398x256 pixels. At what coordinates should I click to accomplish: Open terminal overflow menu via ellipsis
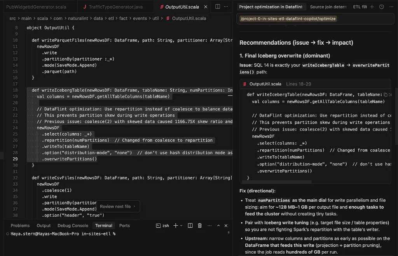point(209,225)
